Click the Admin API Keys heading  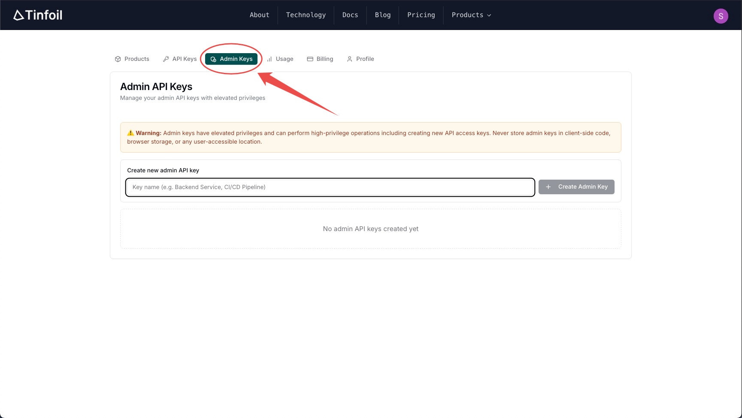pos(156,87)
